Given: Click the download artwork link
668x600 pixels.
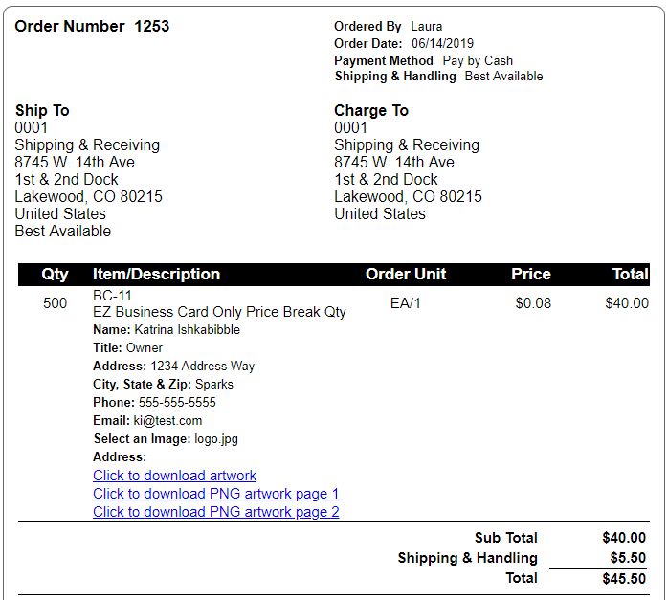Looking at the screenshot, I should (x=175, y=476).
